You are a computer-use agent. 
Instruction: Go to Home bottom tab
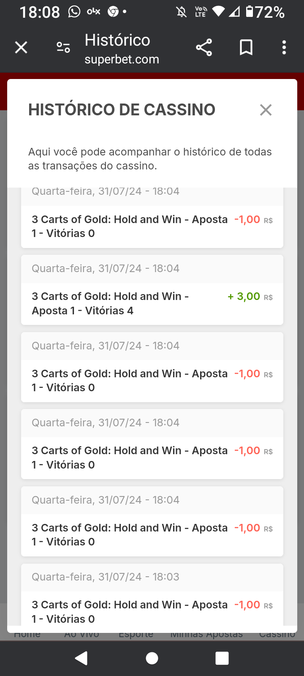click(27, 635)
